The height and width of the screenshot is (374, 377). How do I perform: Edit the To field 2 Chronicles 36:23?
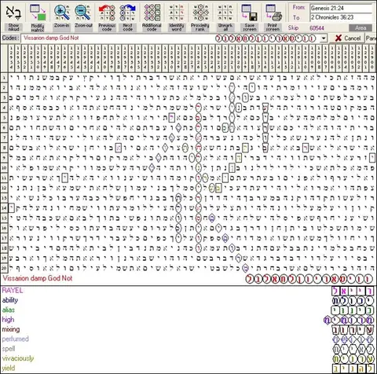[x=341, y=17]
